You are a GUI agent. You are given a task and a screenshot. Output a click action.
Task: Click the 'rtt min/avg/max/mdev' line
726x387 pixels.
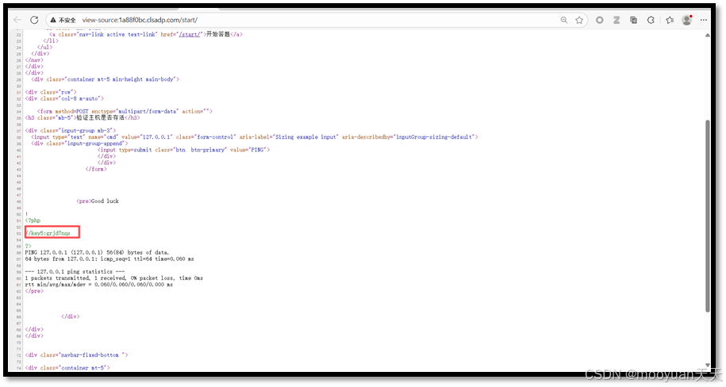[99, 285]
